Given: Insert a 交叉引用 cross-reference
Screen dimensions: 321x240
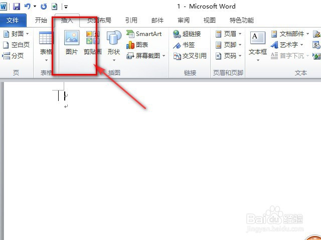Looking at the screenshot, I should coord(190,55).
